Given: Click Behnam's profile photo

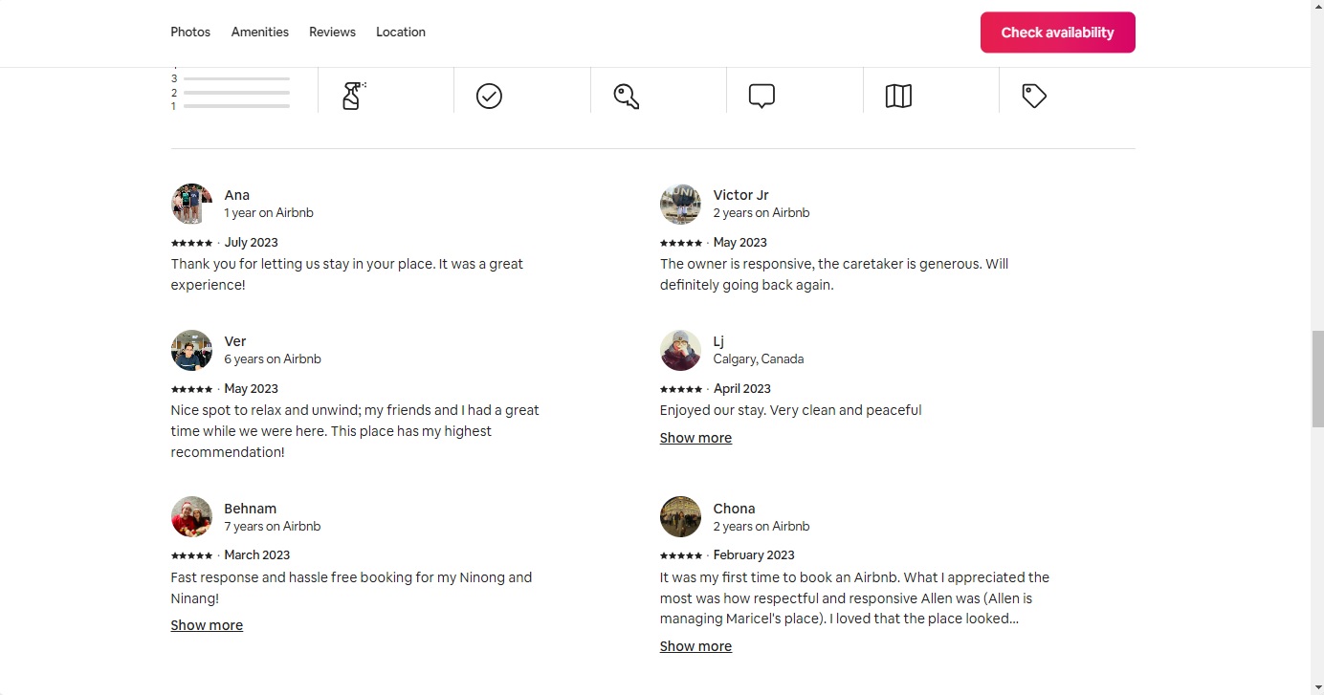Looking at the screenshot, I should 191,517.
